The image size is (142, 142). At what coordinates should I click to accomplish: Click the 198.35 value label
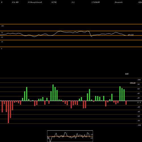pos(132,83)
